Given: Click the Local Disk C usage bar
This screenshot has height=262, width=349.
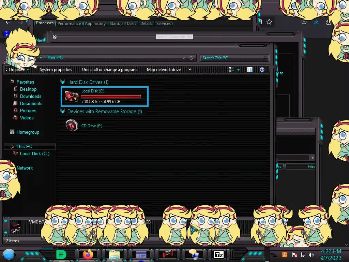Looking at the screenshot, I should tap(111, 96).
